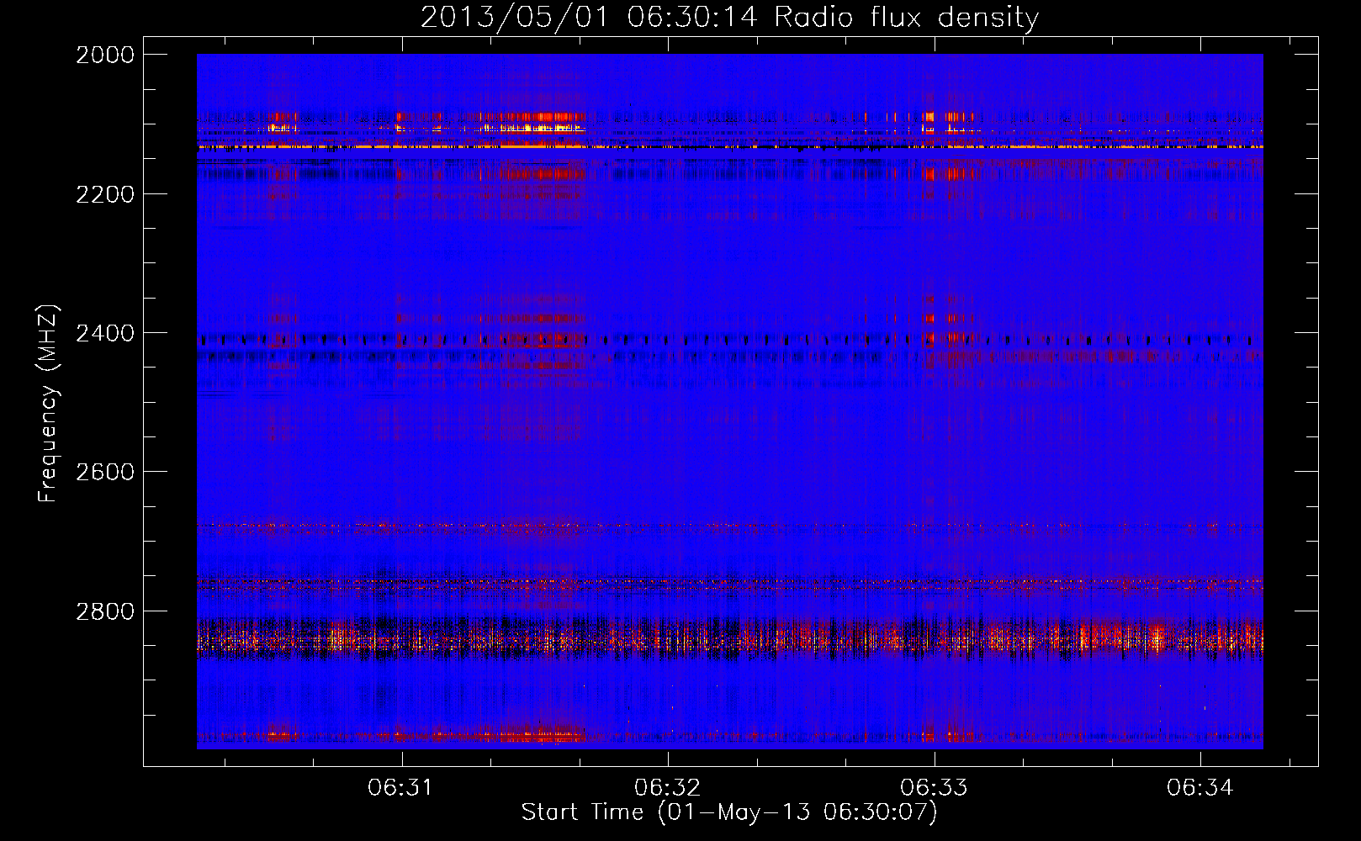The image size is (1361, 841).
Task: Click the 2000 frequency tick label
Action: (x=105, y=55)
